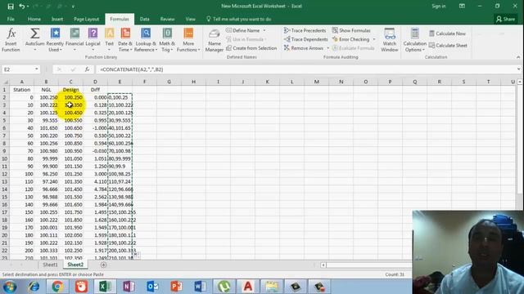Toggle Show Formulas

pos(351,30)
